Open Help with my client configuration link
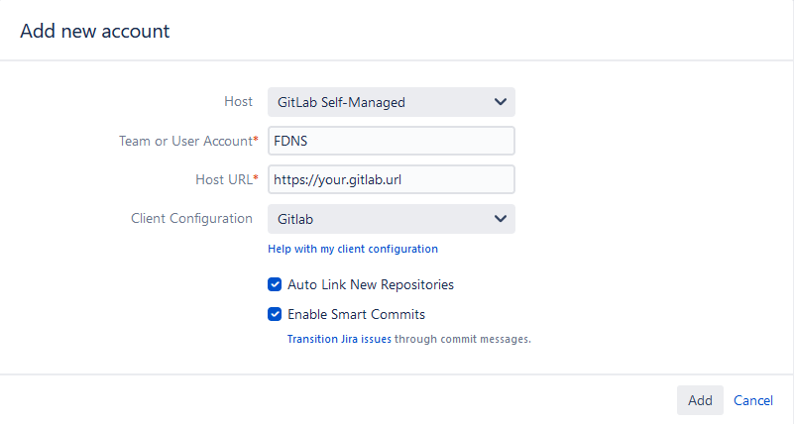 pos(353,249)
